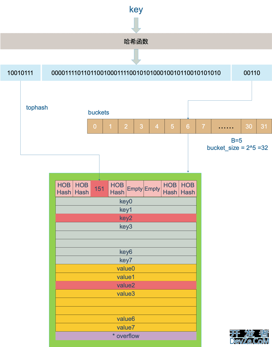The image size is (272, 347).
Task: Click the "key" label at the top
Action: 136,10
